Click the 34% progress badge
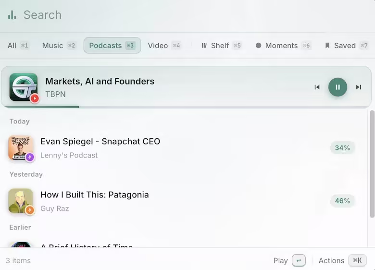 point(342,148)
